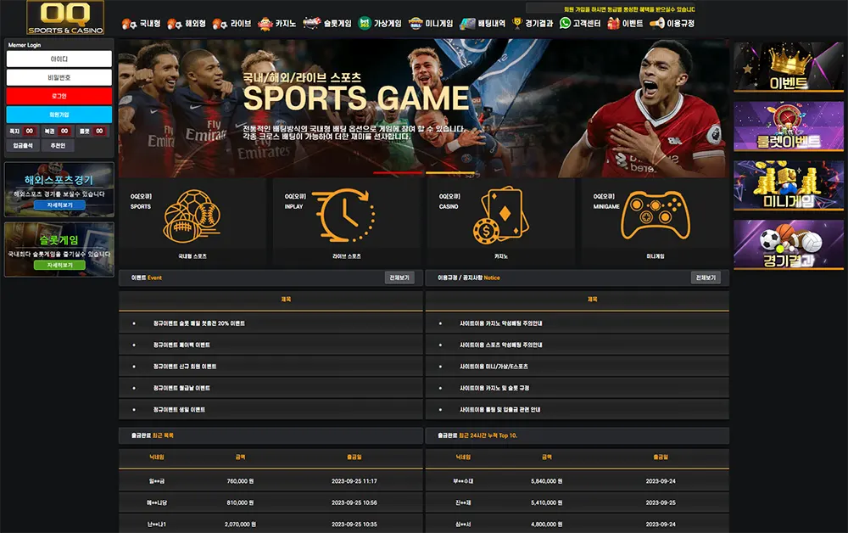The image size is (848, 533).
Task: Open notice 카지노 및 슬롯 규정
Action: pyautogui.click(x=494, y=388)
